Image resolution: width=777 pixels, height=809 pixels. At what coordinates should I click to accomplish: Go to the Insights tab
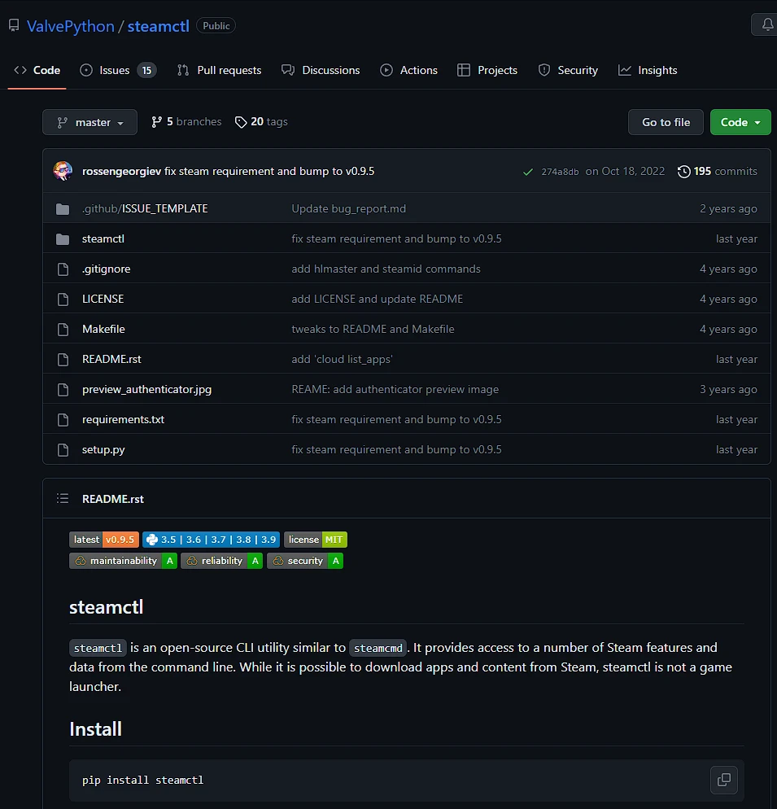(x=648, y=71)
